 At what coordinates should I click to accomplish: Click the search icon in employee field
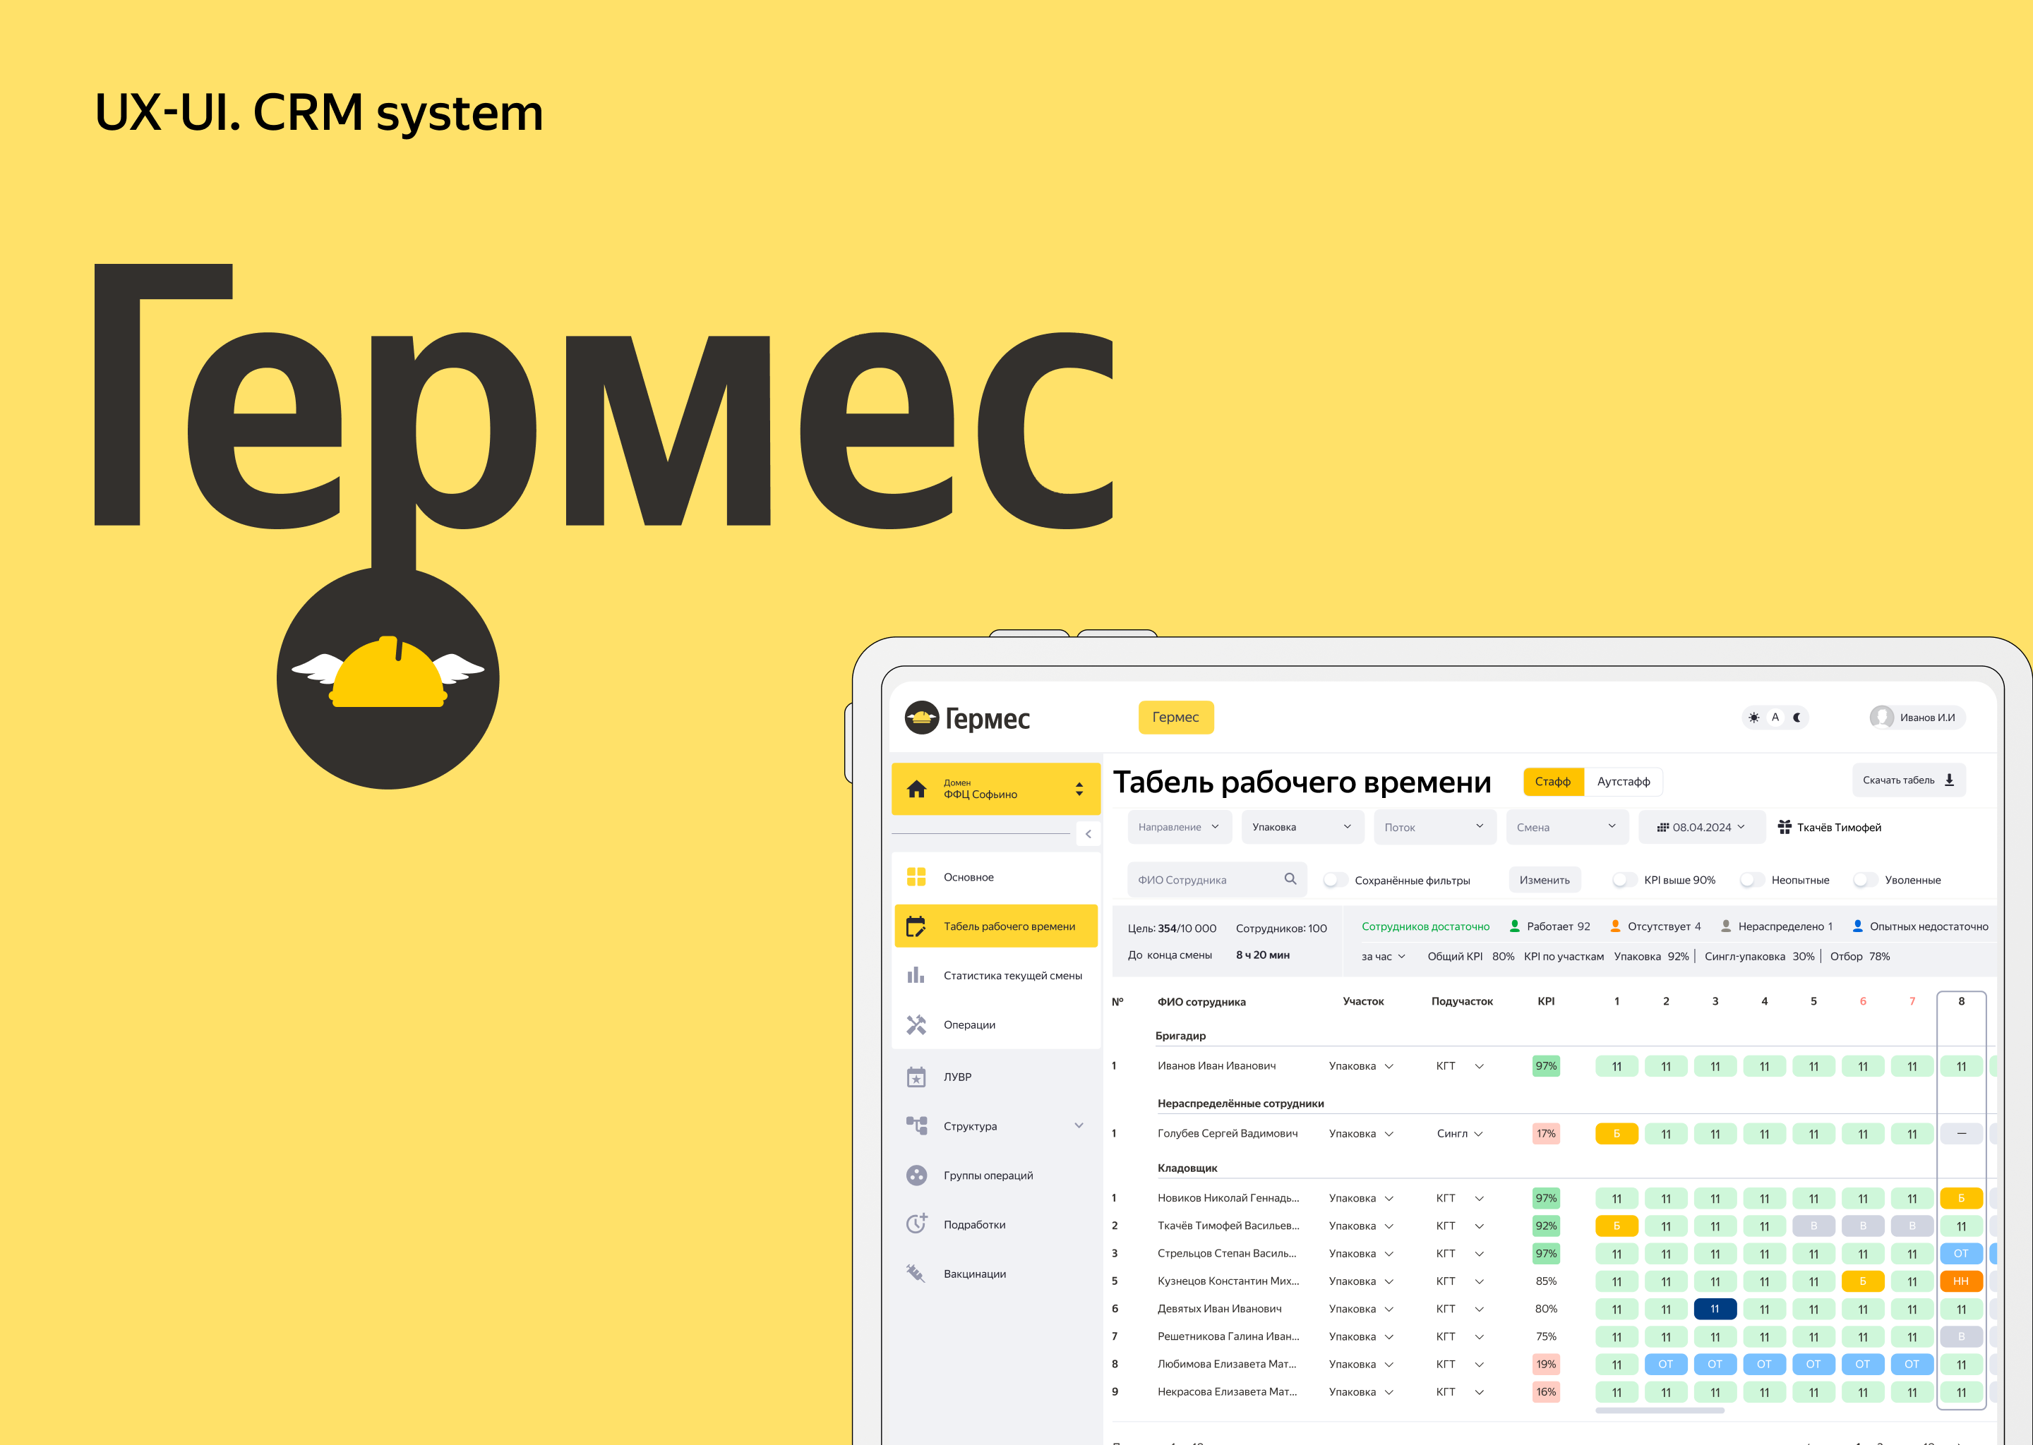tap(1290, 879)
